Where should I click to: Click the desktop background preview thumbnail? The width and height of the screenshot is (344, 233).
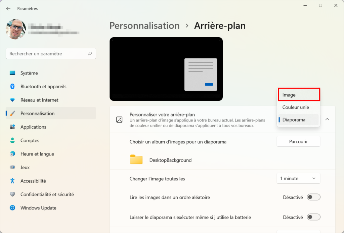(x=166, y=69)
